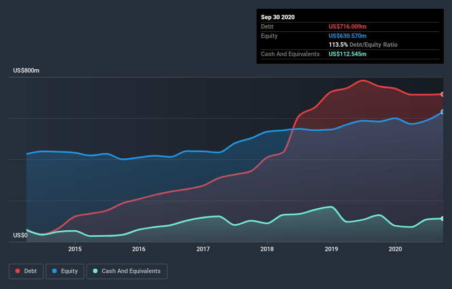Click the blue Equity endpoint marker
The image size is (452, 289).
coord(443,112)
